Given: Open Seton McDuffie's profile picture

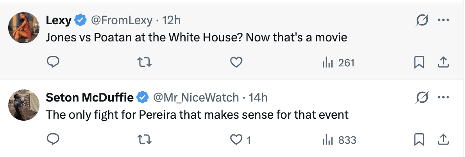Looking at the screenshot, I should click(24, 104).
